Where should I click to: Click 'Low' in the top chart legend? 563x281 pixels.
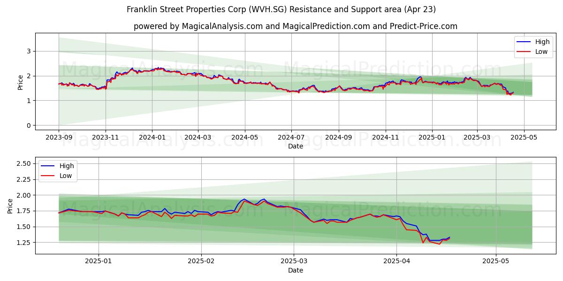[x=541, y=52]
